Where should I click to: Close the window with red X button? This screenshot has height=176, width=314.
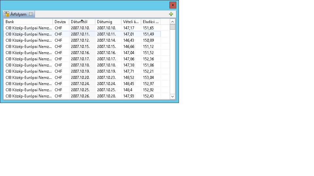click(x=173, y=5)
